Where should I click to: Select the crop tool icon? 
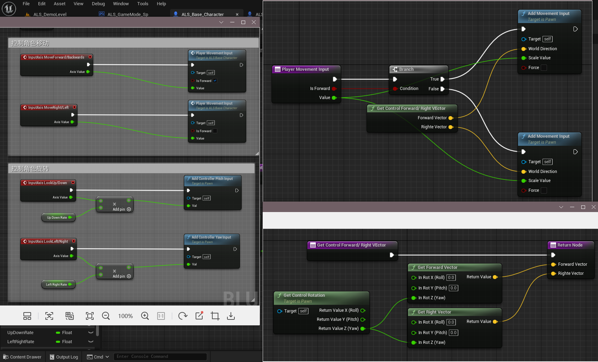pos(215,316)
